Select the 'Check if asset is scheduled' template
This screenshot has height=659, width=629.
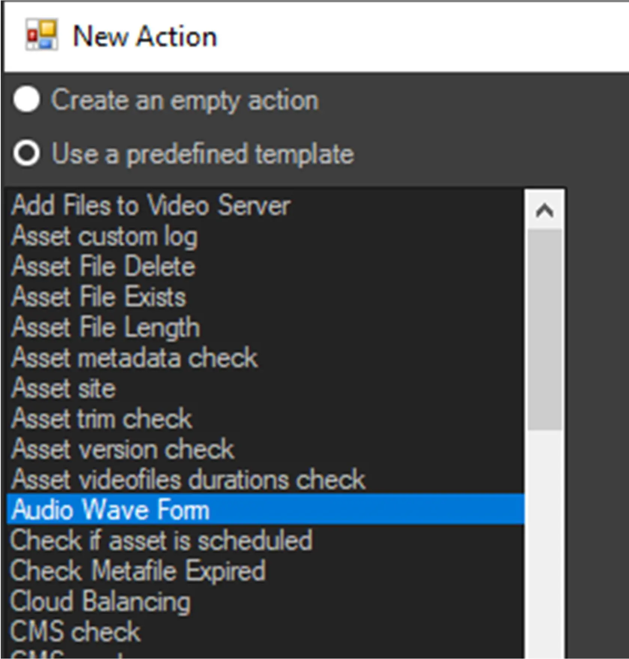pyautogui.click(x=162, y=540)
